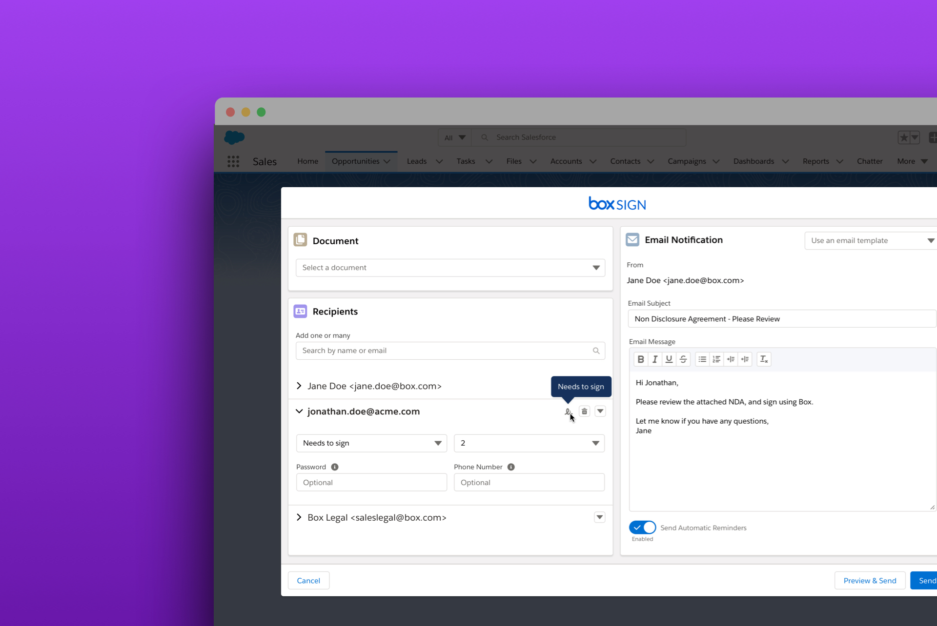Open the search magnifier in recipient search field
937x626 pixels.
pyautogui.click(x=595, y=351)
